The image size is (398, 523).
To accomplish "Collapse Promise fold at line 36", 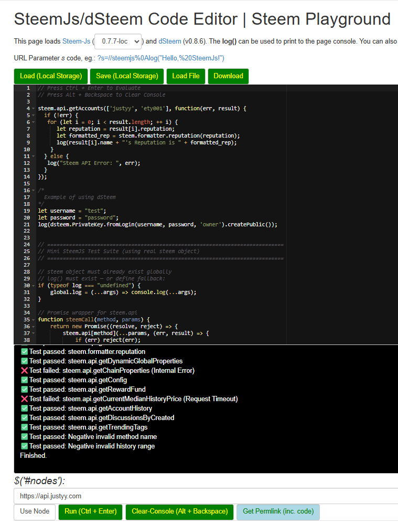I will point(34,327).
